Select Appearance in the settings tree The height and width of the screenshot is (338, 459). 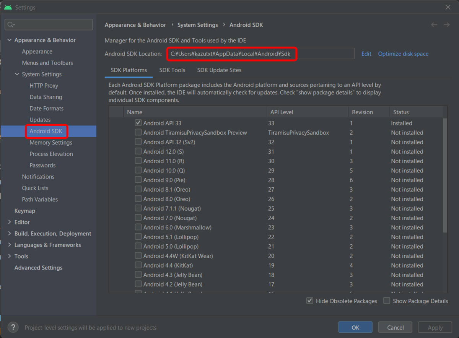37,52
